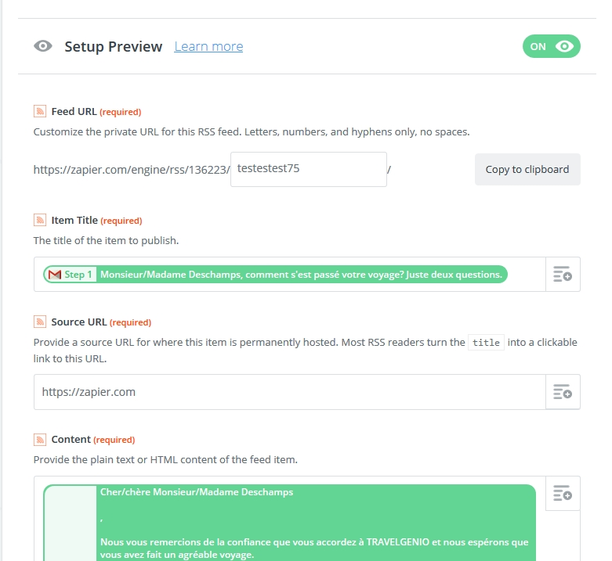Click the Gmail icon in the Step 1 pill
Viewport: 612px width, 561px height.
click(x=54, y=275)
